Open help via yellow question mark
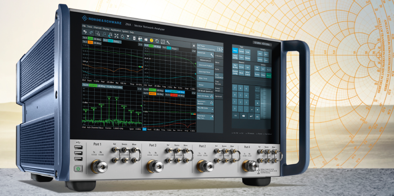 152,40
